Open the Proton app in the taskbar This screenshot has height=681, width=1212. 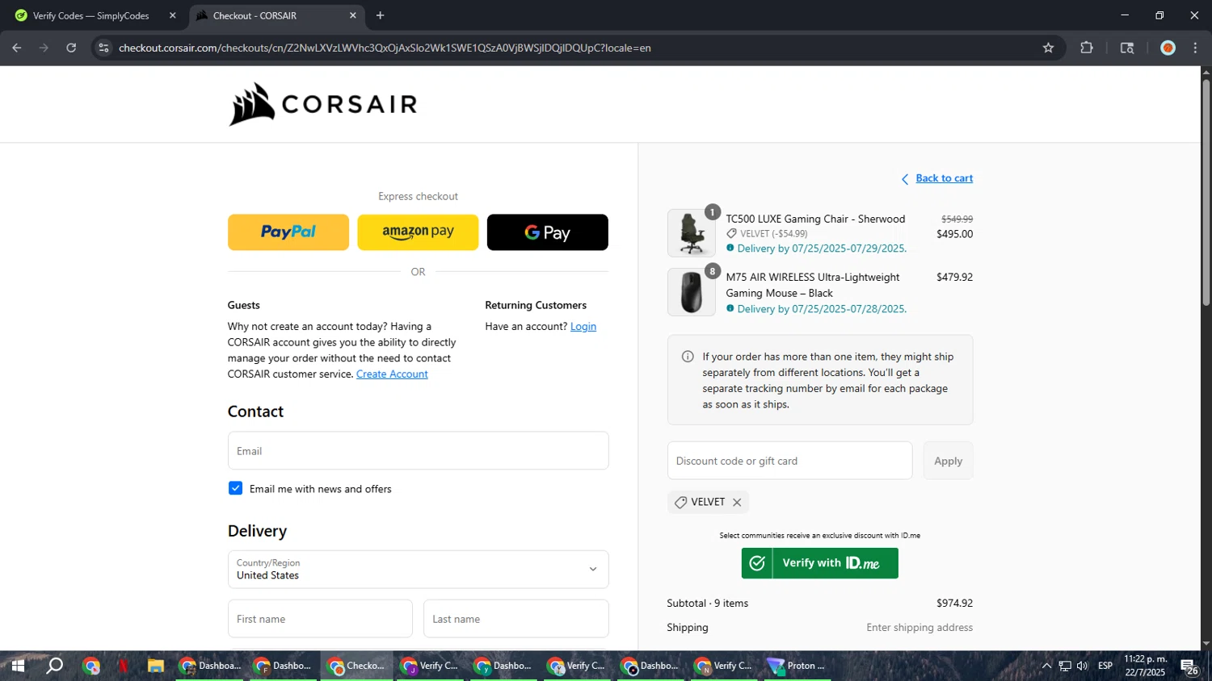click(797, 666)
